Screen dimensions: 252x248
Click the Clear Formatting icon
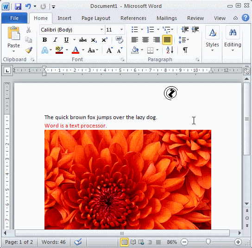120,40
